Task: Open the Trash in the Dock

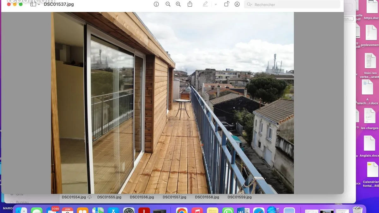Action: [358, 210]
